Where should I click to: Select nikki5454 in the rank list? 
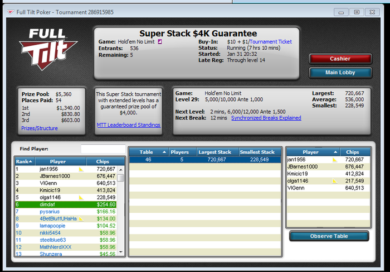[66, 233]
